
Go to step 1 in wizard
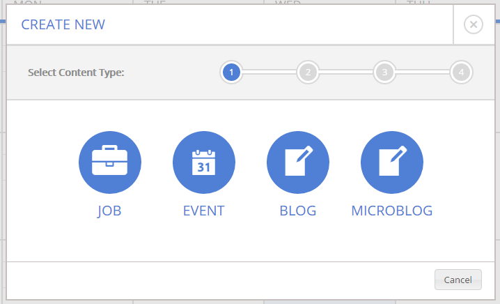231,72
